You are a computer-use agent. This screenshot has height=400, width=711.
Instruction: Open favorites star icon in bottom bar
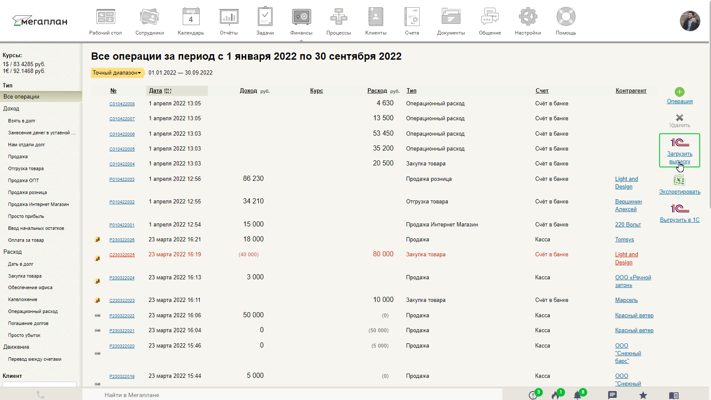[x=643, y=395]
